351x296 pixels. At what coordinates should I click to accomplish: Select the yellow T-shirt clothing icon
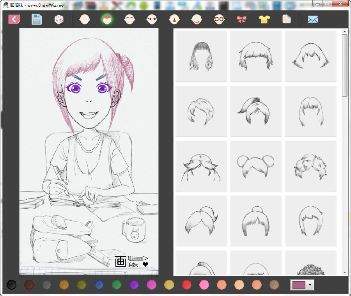click(264, 19)
